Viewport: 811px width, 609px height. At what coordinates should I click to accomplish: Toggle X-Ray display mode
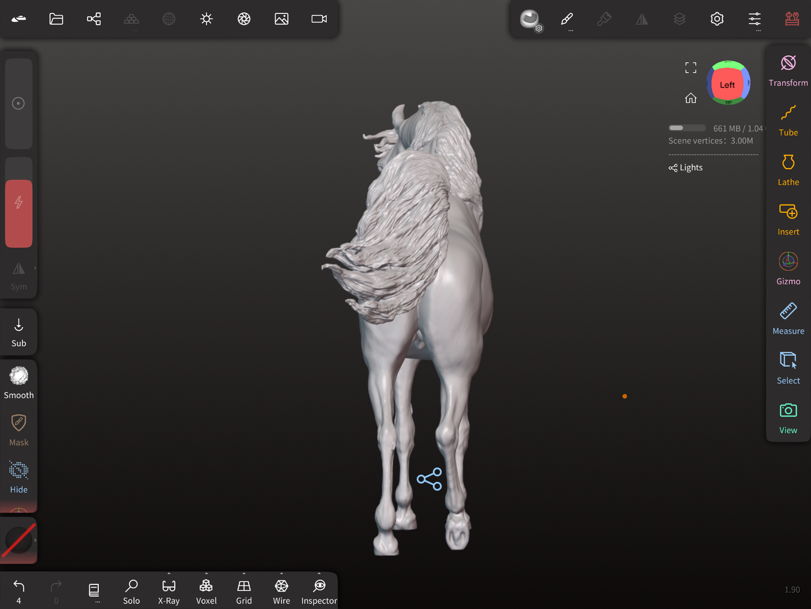click(x=169, y=592)
